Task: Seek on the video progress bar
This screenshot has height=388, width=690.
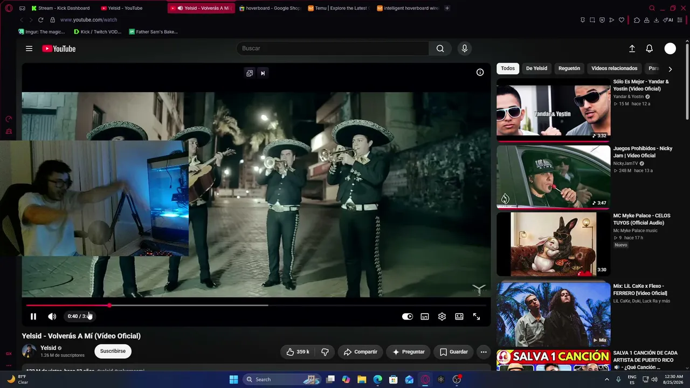Action: click(x=256, y=305)
